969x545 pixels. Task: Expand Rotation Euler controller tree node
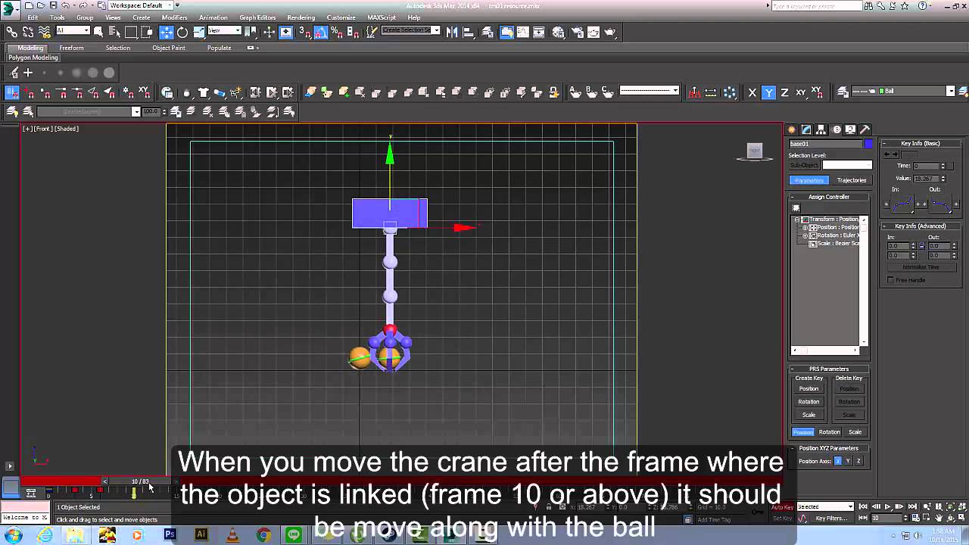(805, 235)
